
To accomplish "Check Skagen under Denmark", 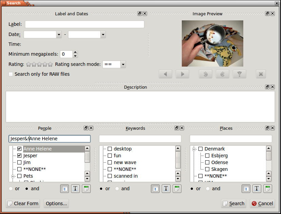I will 207,169.
